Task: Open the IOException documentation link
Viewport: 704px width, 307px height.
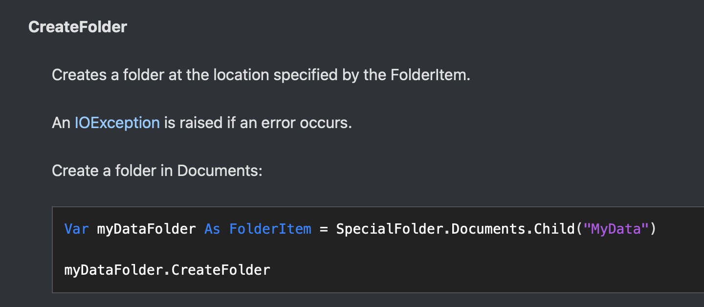Action: coord(117,123)
